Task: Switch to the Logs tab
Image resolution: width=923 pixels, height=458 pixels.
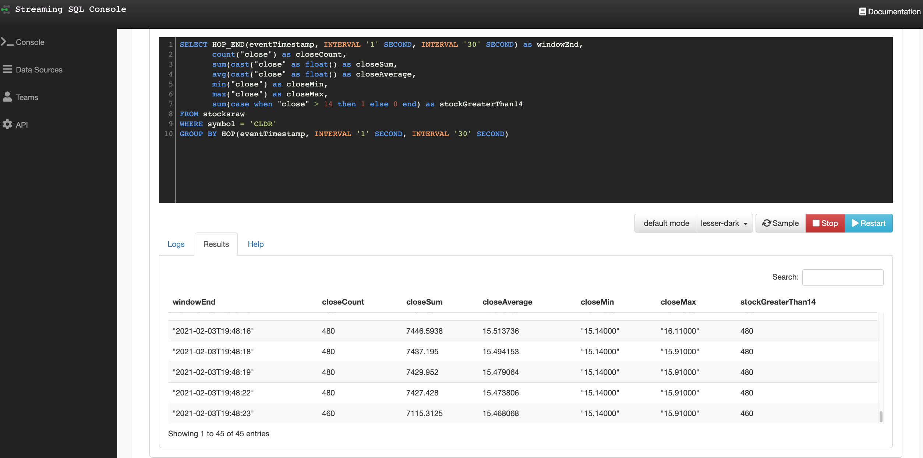Action: 176,244
